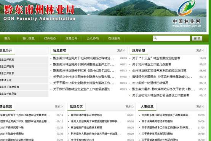The height and width of the screenshot is (141, 211).
Task: Click the magnifier icon in search box
Action: point(155,38)
